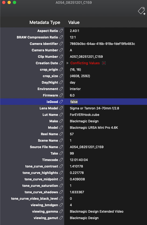This screenshot has height=225, width=147.
Task: Expand the Creation Date conflicting values triangle
Action: pyautogui.click(x=68, y=63)
